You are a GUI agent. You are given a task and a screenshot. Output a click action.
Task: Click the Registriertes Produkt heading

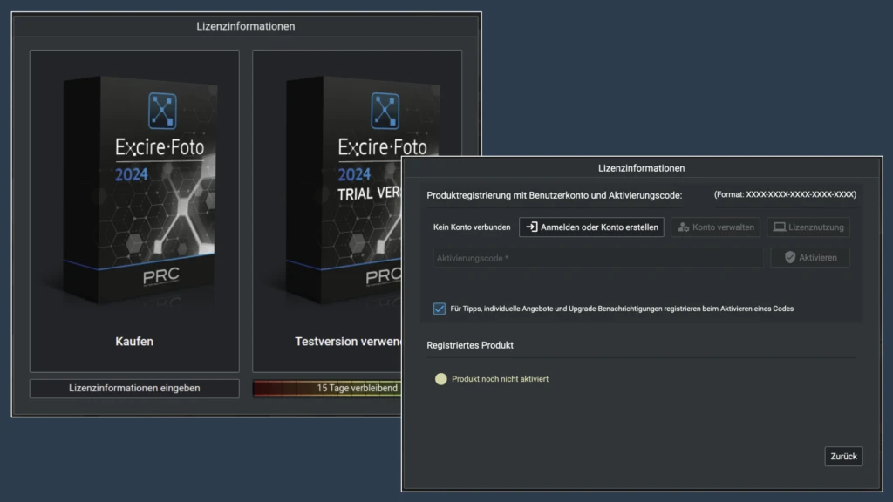470,345
